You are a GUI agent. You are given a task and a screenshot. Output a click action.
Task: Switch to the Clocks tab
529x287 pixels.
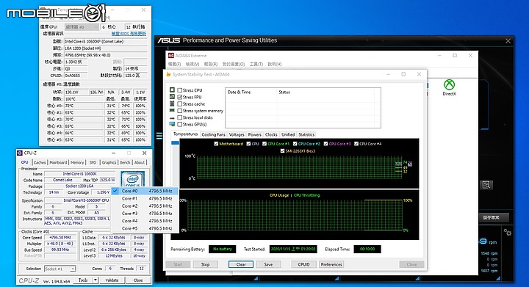tap(271, 134)
